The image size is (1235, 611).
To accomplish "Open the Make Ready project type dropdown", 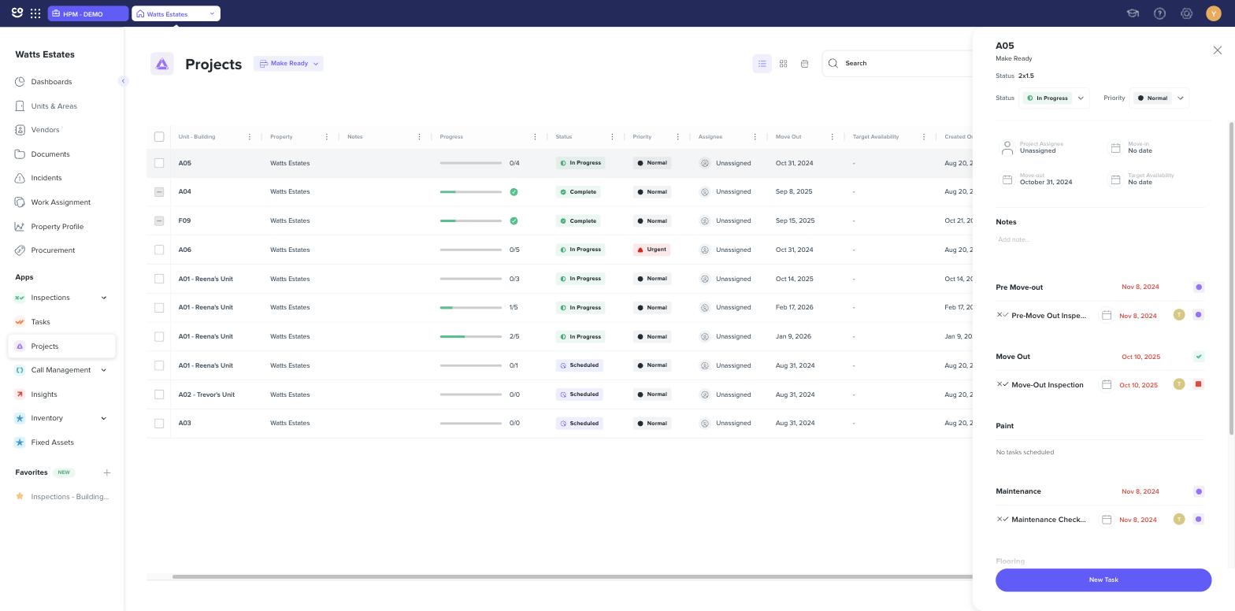I will (x=288, y=64).
